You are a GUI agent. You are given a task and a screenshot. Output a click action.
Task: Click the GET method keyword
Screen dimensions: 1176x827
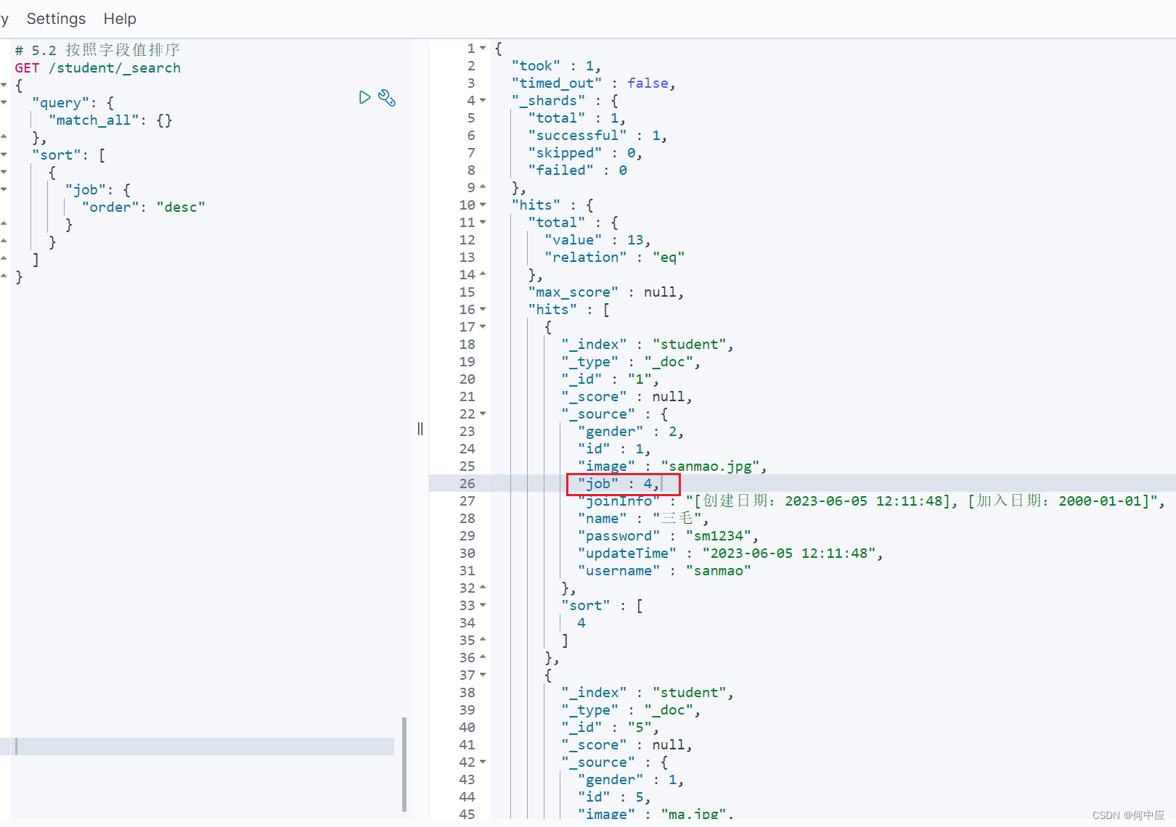point(27,68)
